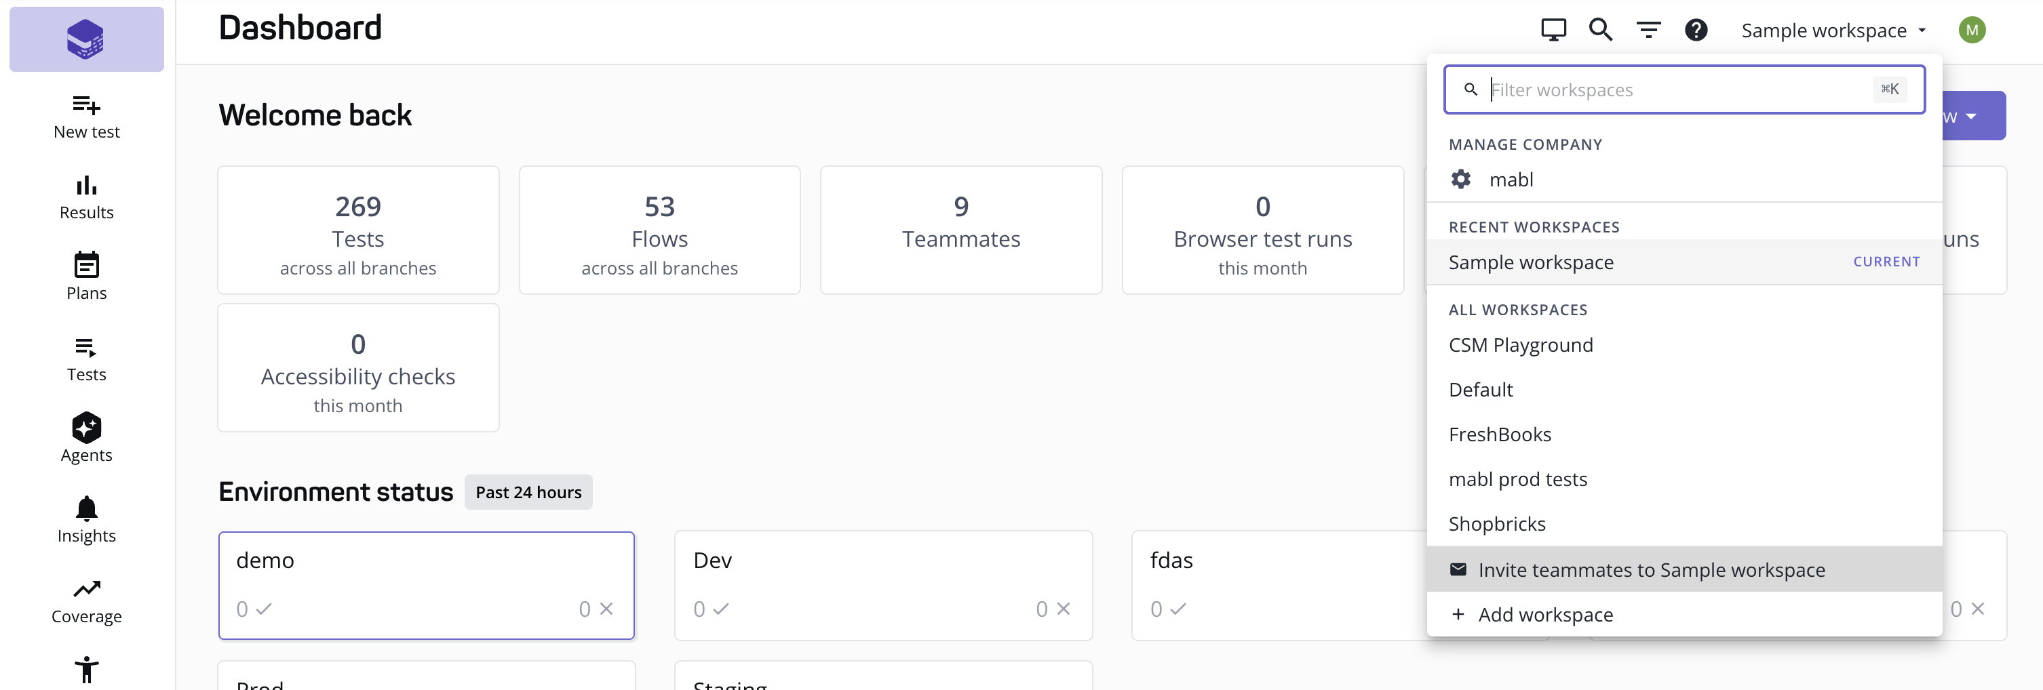The height and width of the screenshot is (690, 2043).
Task: Open the filter icon in header
Action: [1648, 30]
